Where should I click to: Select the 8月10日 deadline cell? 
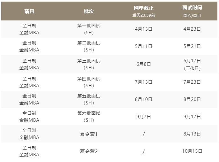[x=144, y=99]
